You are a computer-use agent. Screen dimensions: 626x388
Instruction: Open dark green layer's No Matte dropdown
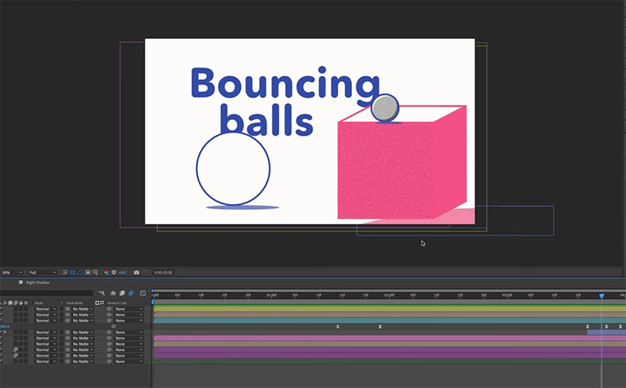coord(82,361)
